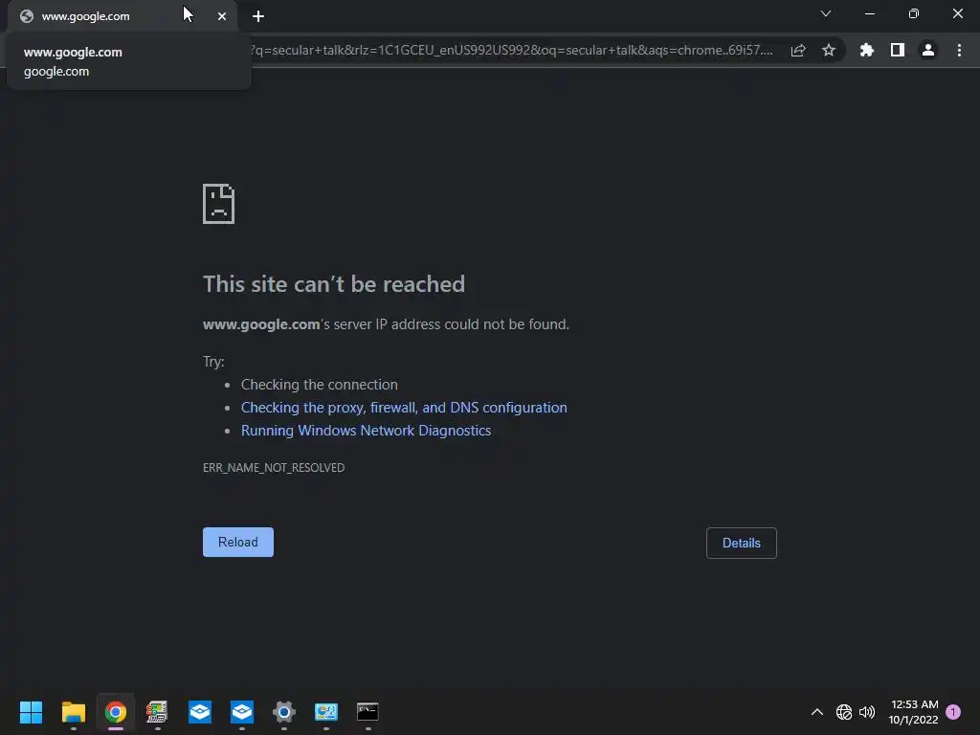The image size is (980, 735).
Task: Click the Reload button
Action: (238, 542)
